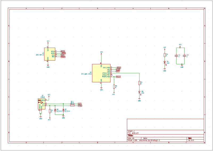This screenshot has width=213, height=151.
Task: Click the MISO label on the ISP connector
Action: [x=63, y=51]
